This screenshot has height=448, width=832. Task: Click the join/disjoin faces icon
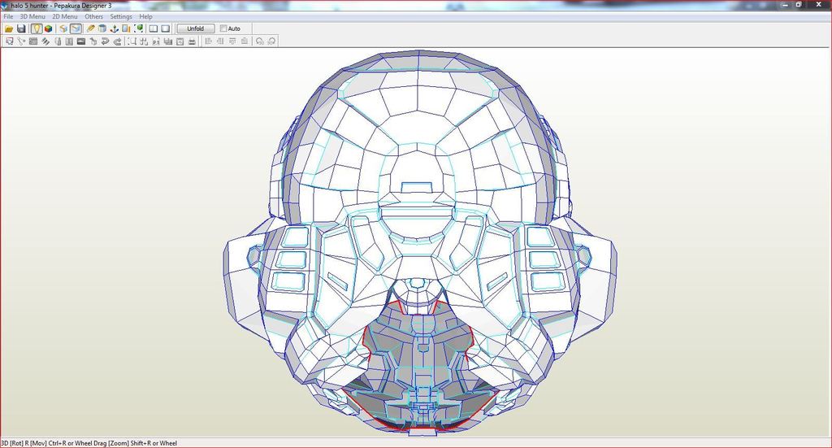click(21, 41)
